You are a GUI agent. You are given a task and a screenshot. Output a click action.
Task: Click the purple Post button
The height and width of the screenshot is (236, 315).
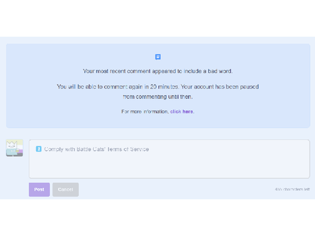39,189
